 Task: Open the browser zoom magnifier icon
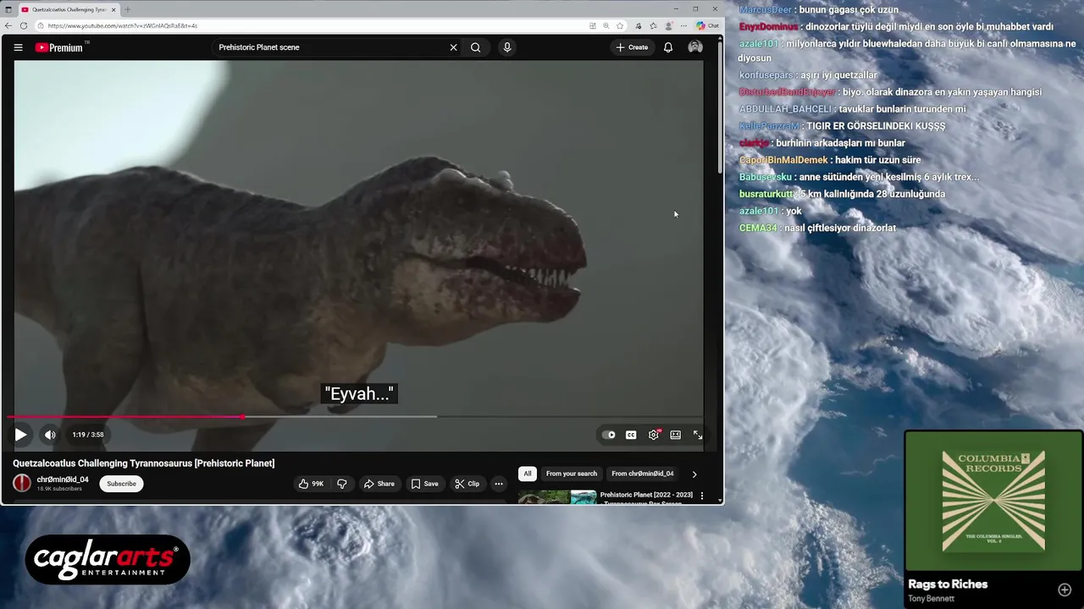coord(606,25)
